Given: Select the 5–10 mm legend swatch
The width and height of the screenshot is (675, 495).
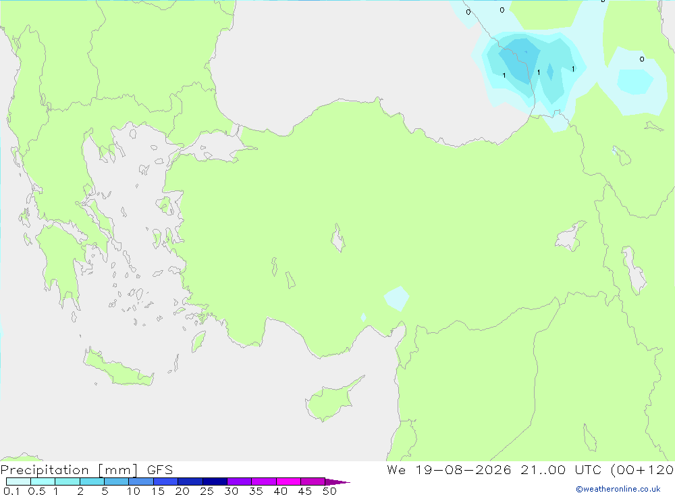Looking at the screenshot, I should click(x=117, y=481).
